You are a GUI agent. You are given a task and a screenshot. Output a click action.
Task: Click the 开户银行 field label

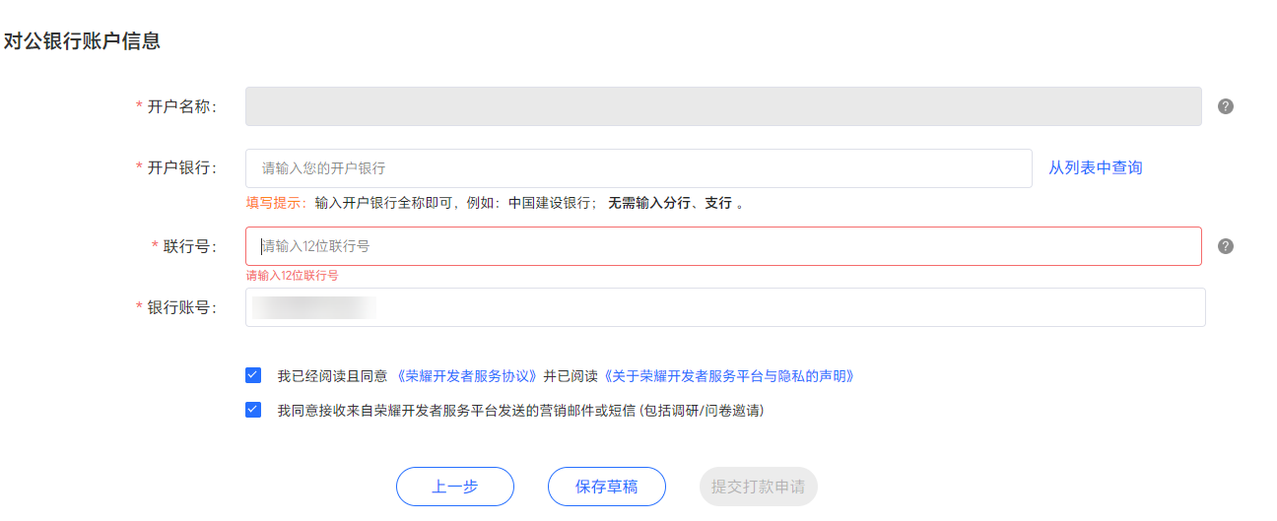pos(182,167)
